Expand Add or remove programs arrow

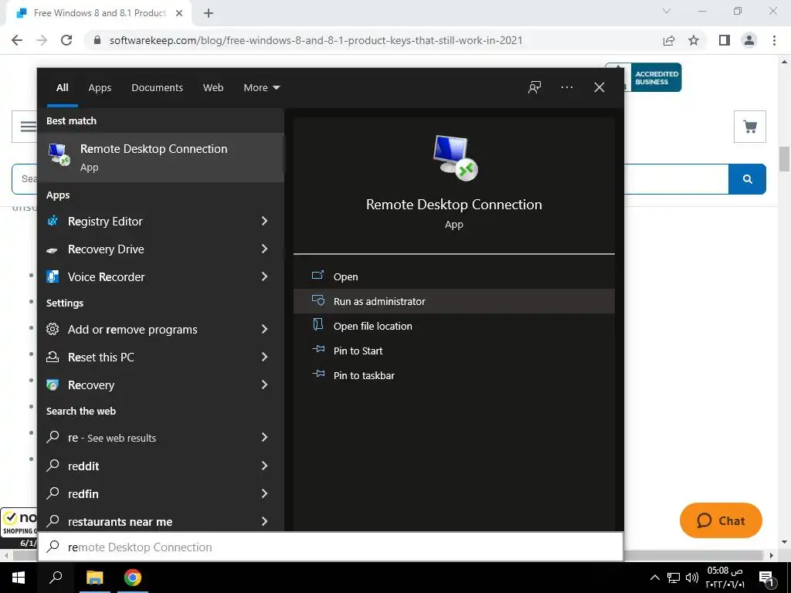[264, 329]
